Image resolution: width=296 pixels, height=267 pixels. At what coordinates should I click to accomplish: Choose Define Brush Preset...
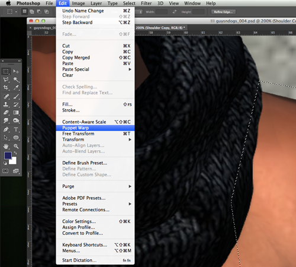[95, 163]
